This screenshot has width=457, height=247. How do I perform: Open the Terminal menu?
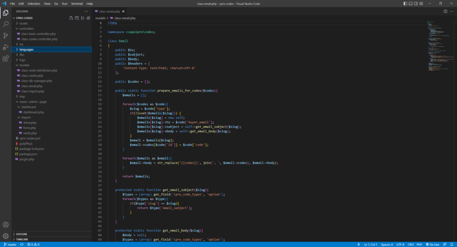77,4
